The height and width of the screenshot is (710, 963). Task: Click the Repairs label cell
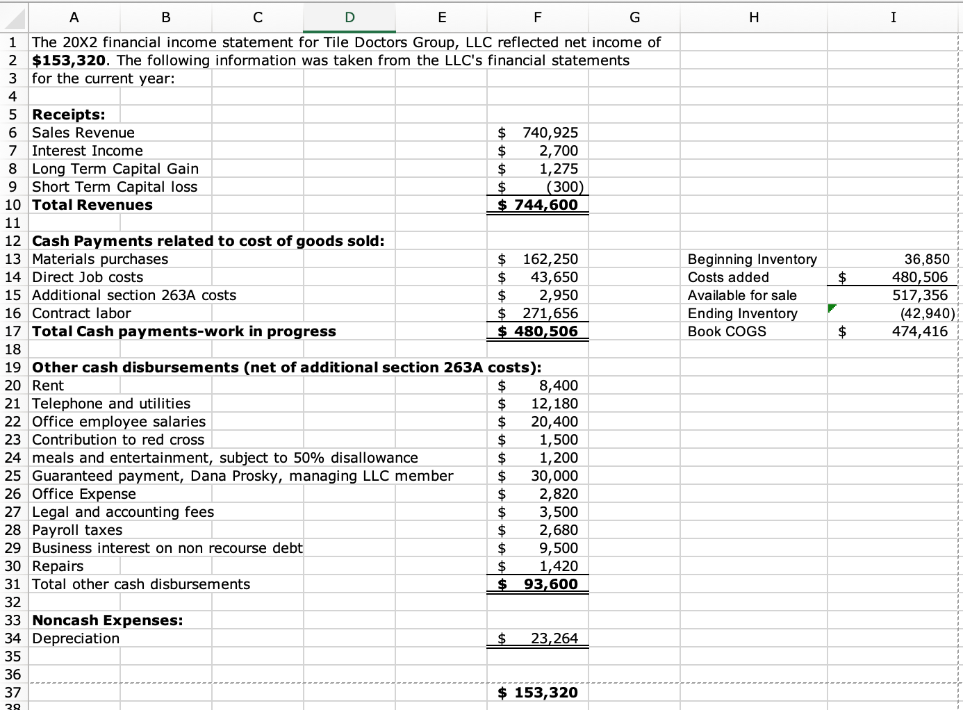tap(58, 566)
